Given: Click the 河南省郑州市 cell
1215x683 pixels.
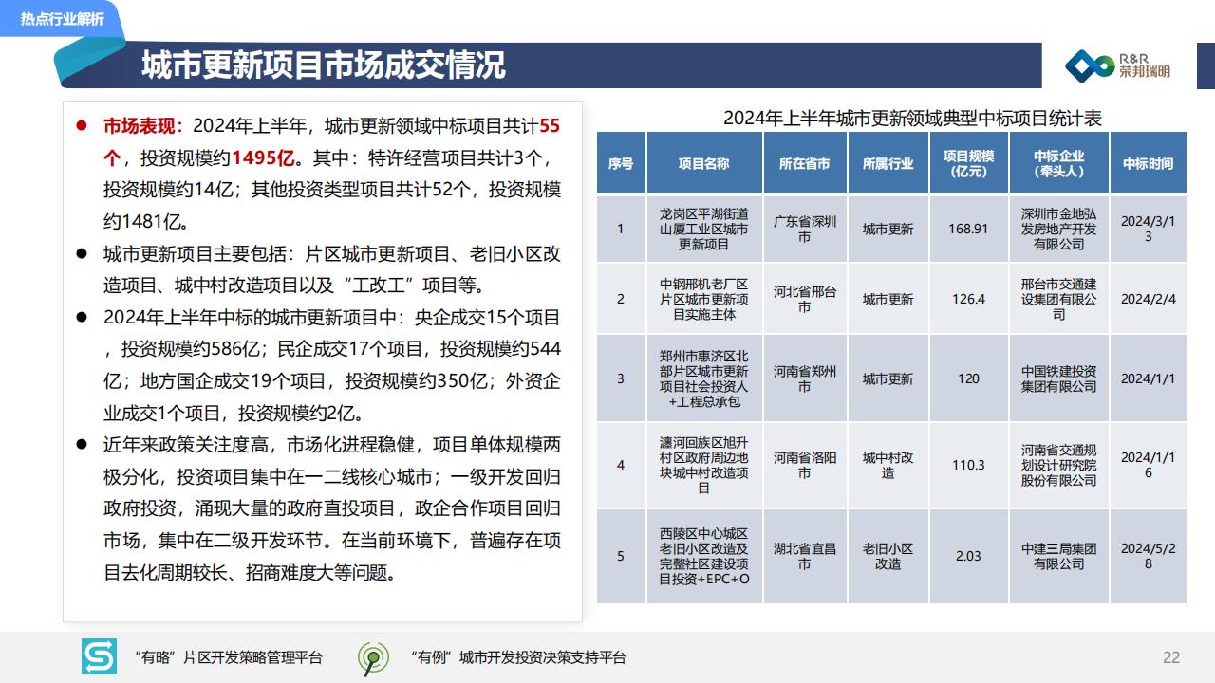Looking at the screenshot, I should [804, 378].
